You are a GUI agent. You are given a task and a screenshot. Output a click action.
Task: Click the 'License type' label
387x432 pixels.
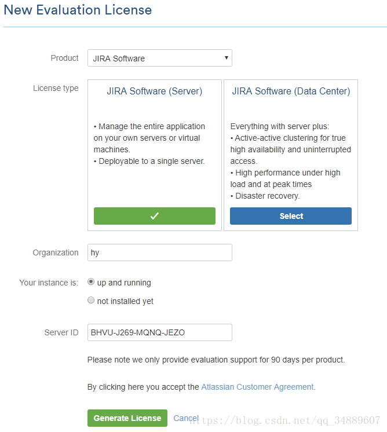tap(56, 88)
